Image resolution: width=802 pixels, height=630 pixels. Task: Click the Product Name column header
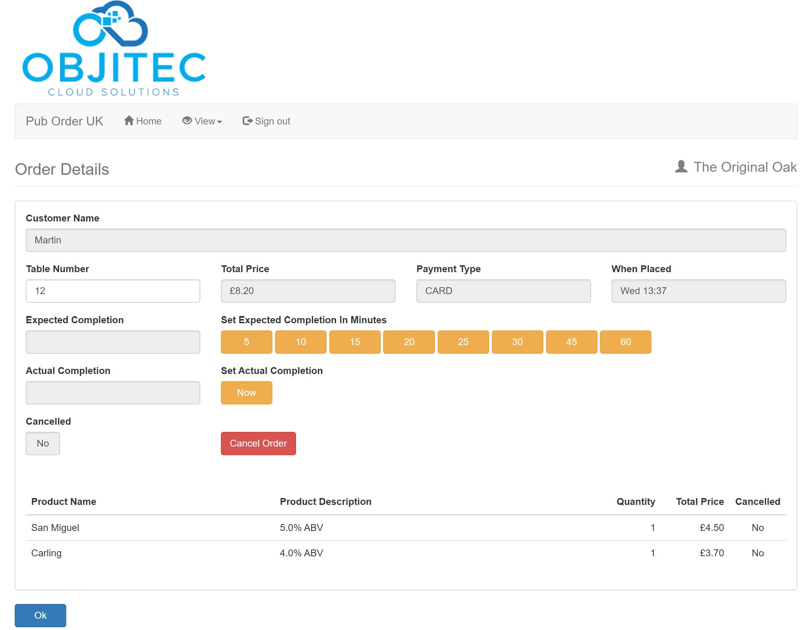pos(64,502)
